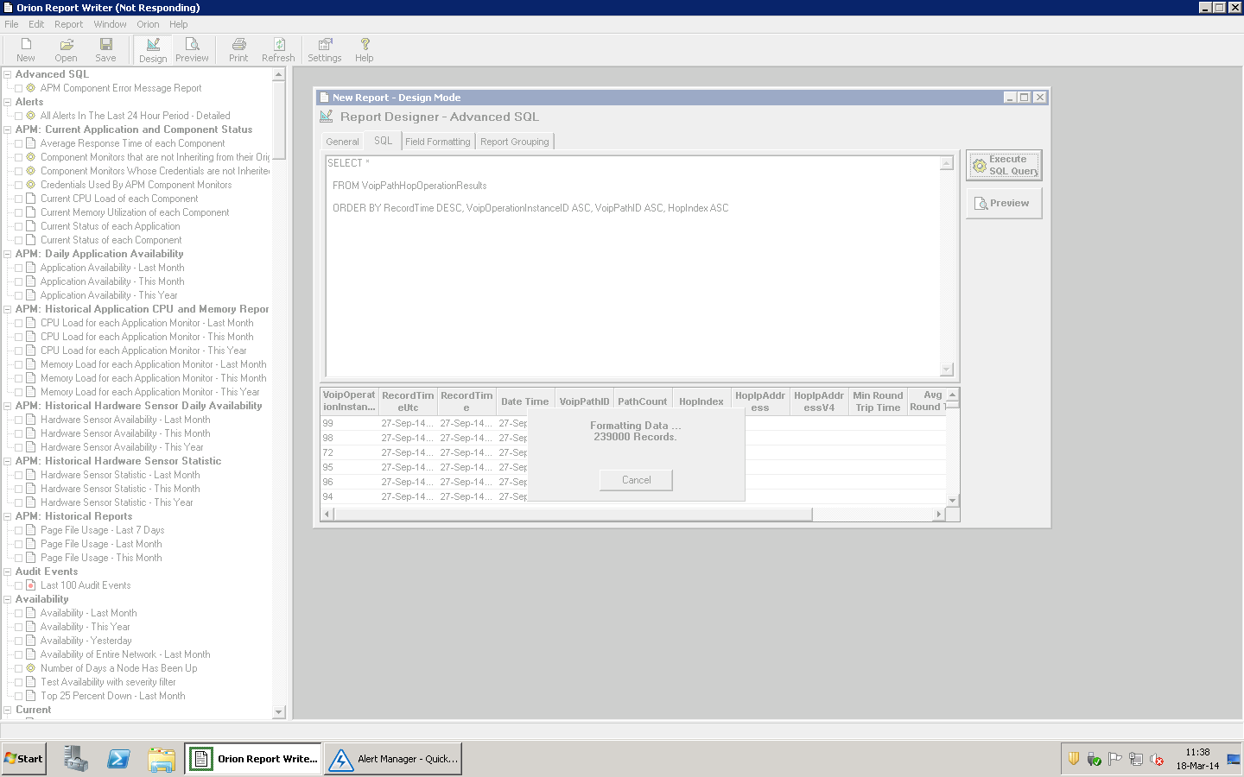Open a report with Open toolbar icon
The image size is (1244, 777).
click(x=66, y=50)
